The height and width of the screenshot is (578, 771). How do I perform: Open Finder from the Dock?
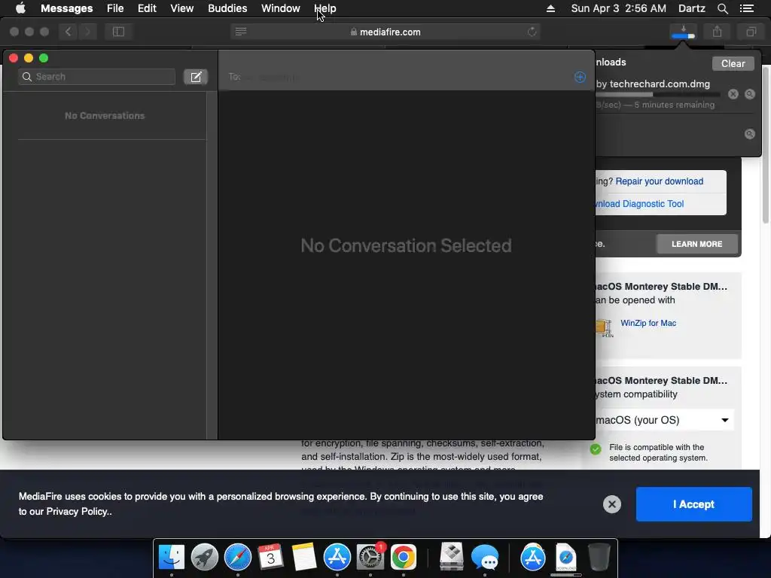click(171, 557)
